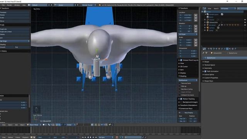247x139 pixels.
Task: Open the World properties tab
Action: point(217,49)
